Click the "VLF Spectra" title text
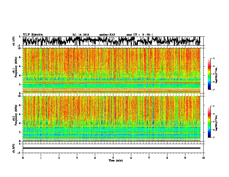Image resolution: width=229 pixels, height=177 pixels. click(33, 35)
